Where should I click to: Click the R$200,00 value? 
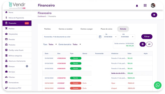pos(131,78)
